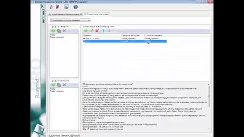Delete content profile with gray X icon

click(64, 85)
